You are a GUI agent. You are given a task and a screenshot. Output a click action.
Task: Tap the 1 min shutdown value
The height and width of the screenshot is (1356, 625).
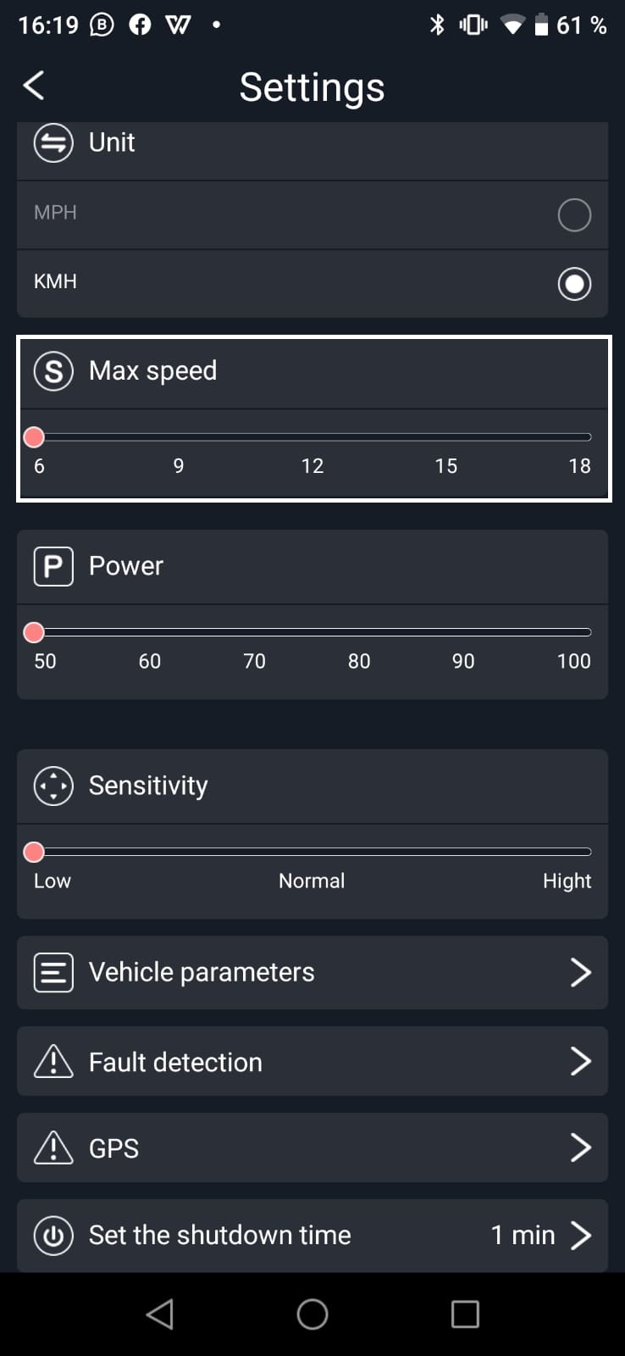(x=523, y=1235)
